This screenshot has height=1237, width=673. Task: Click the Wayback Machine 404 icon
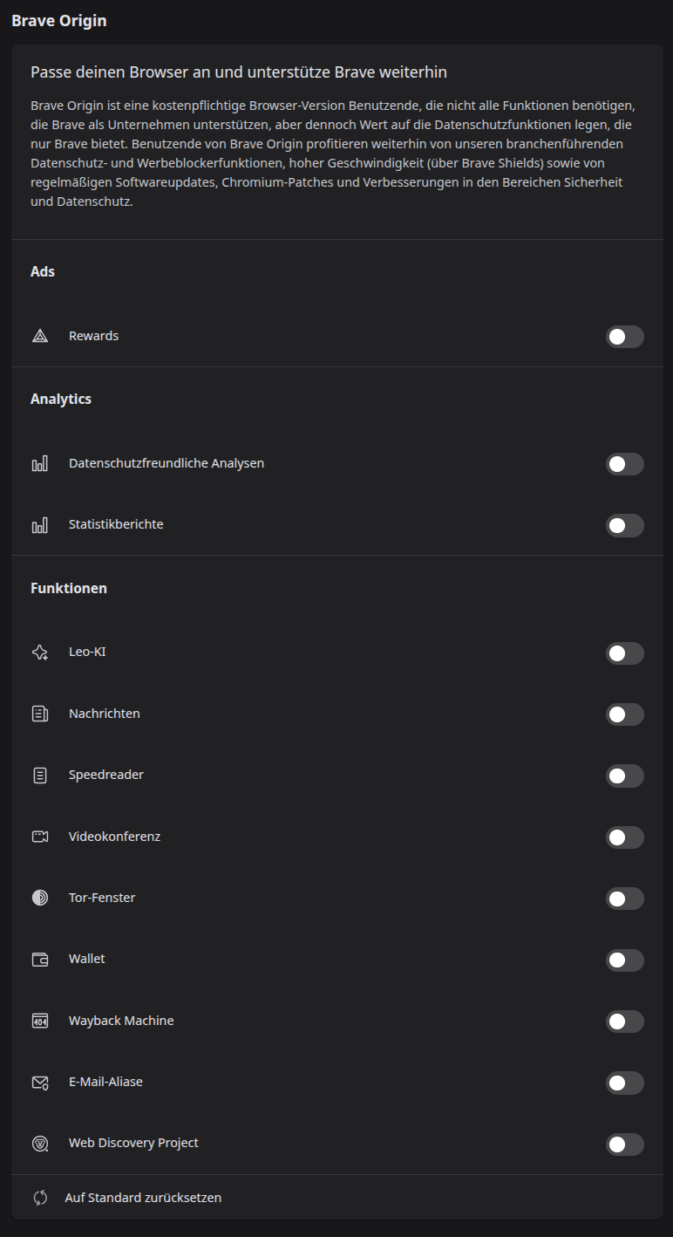coord(40,1021)
